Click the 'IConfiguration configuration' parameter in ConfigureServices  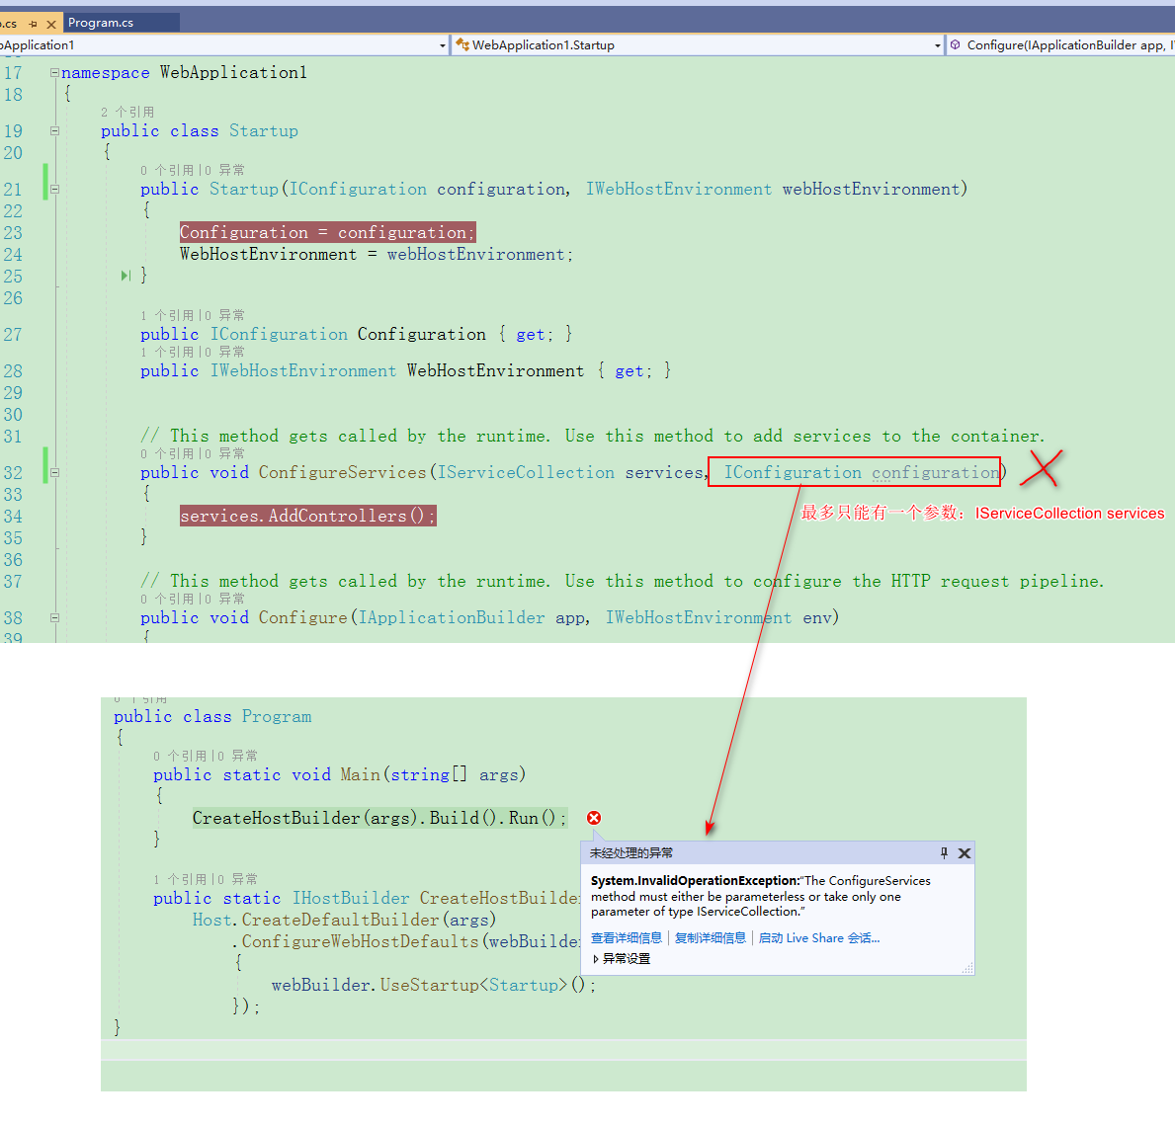click(x=861, y=472)
